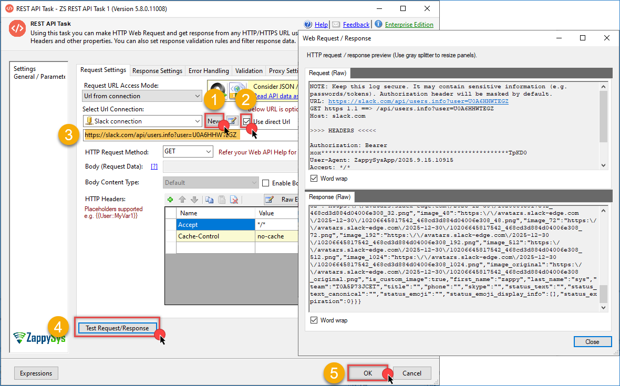Click the blue question mark help icon
The height and width of the screenshot is (386, 620).
click(308, 24)
